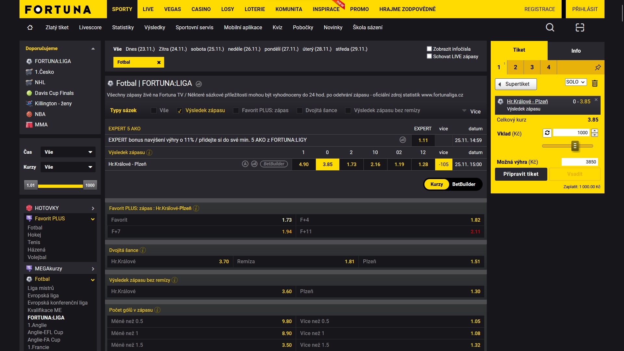Click Připravit tiket button
The image size is (624, 351).
pyautogui.click(x=521, y=174)
